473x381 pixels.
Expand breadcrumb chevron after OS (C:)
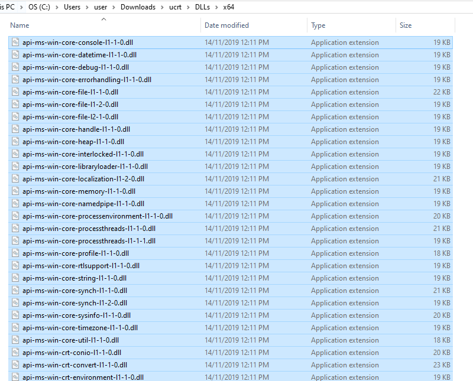(x=57, y=7)
